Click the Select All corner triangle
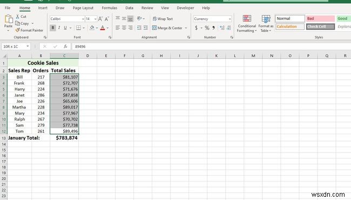 tap(4, 56)
